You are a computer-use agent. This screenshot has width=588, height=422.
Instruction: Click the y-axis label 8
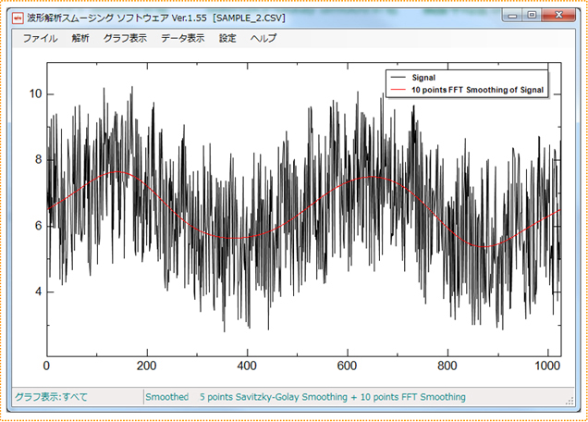pos(38,159)
